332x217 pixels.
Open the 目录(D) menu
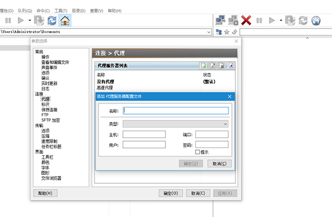click(78, 11)
